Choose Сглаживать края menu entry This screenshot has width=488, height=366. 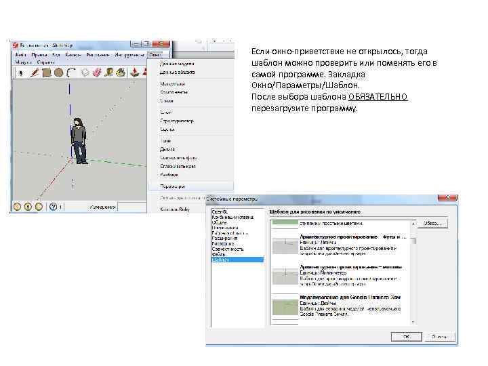click(x=178, y=166)
